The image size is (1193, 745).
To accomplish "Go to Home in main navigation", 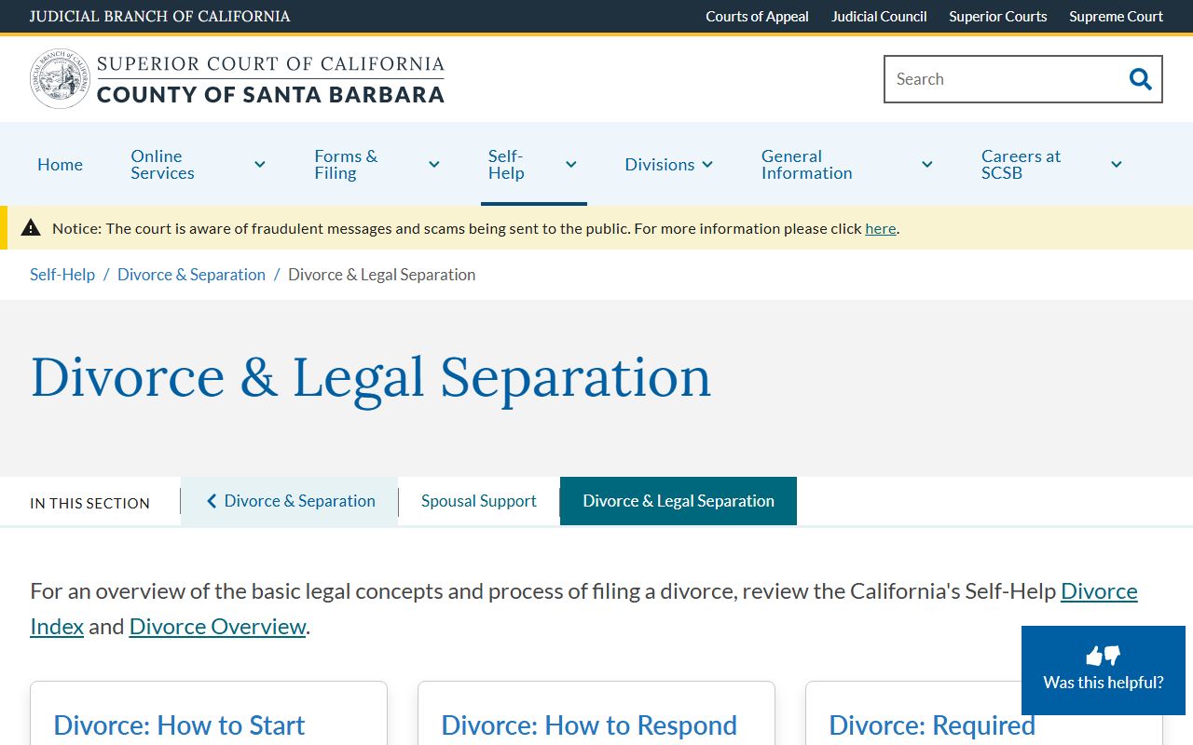I will (60, 165).
